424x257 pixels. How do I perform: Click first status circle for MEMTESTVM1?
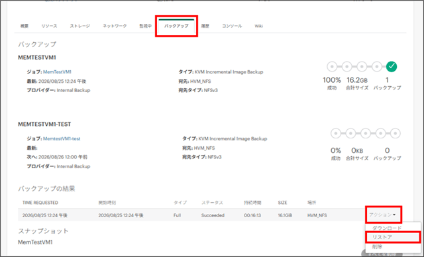tap(332, 66)
